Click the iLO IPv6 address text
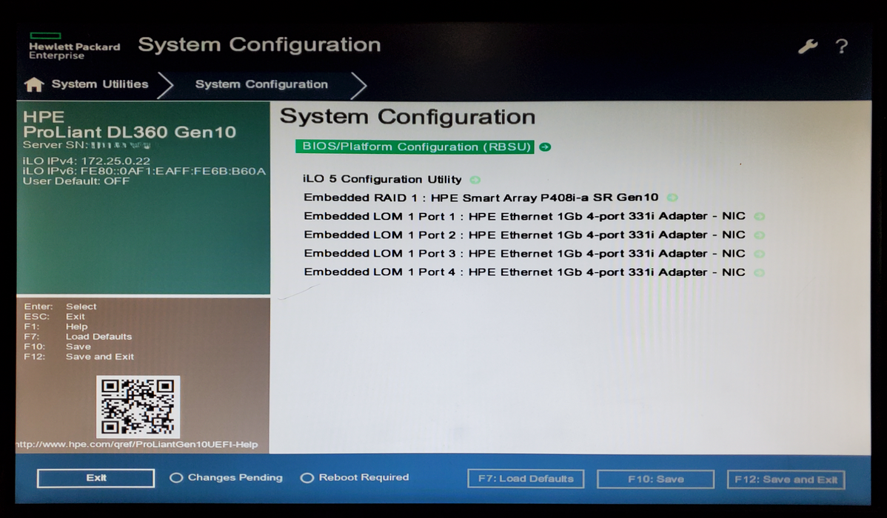Viewport: 887px width, 518px height. click(x=144, y=172)
